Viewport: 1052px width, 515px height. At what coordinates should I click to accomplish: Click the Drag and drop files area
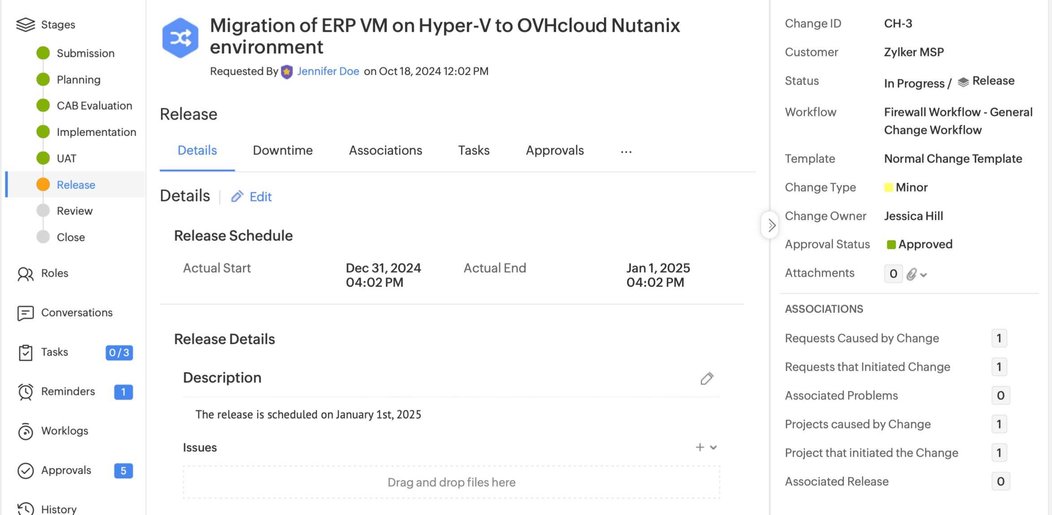coord(451,482)
